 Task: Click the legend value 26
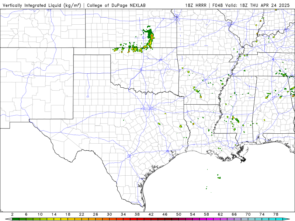(96, 214)
